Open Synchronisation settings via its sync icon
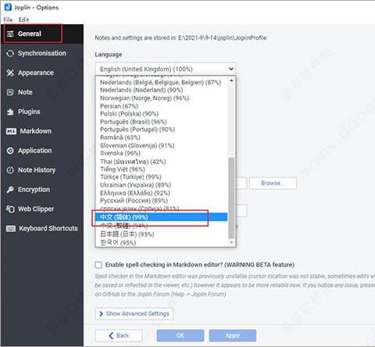This screenshot has width=375, height=347. coord(10,53)
